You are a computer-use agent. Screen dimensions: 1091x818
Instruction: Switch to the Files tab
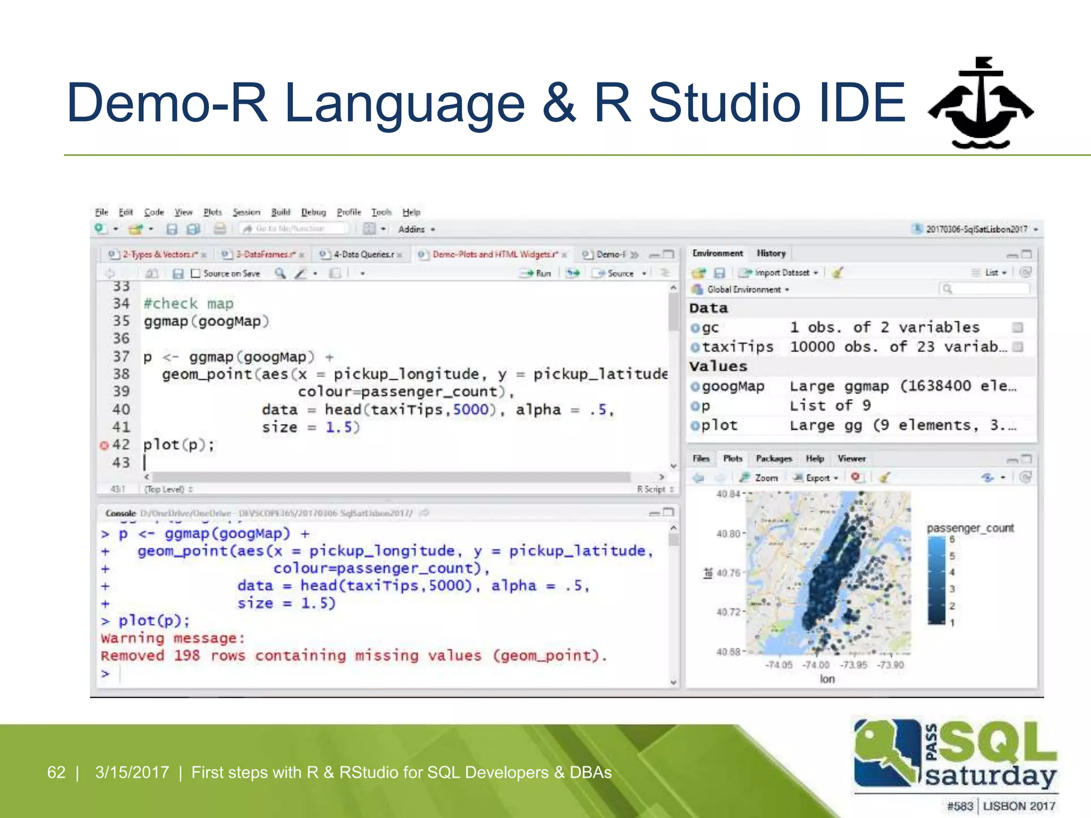point(701,459)
